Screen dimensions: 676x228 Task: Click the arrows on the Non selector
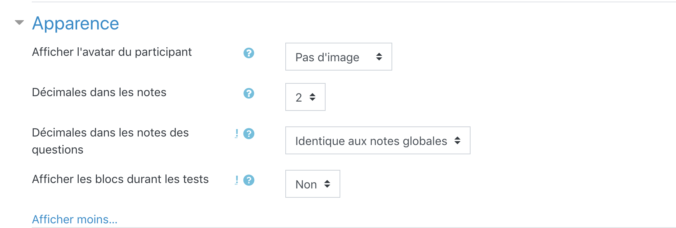click(x=327, y=184)
